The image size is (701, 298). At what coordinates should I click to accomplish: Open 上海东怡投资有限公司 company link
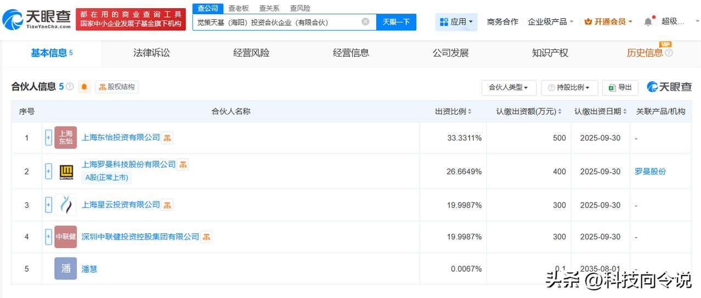pyautogui.click(x=121, y=138)
